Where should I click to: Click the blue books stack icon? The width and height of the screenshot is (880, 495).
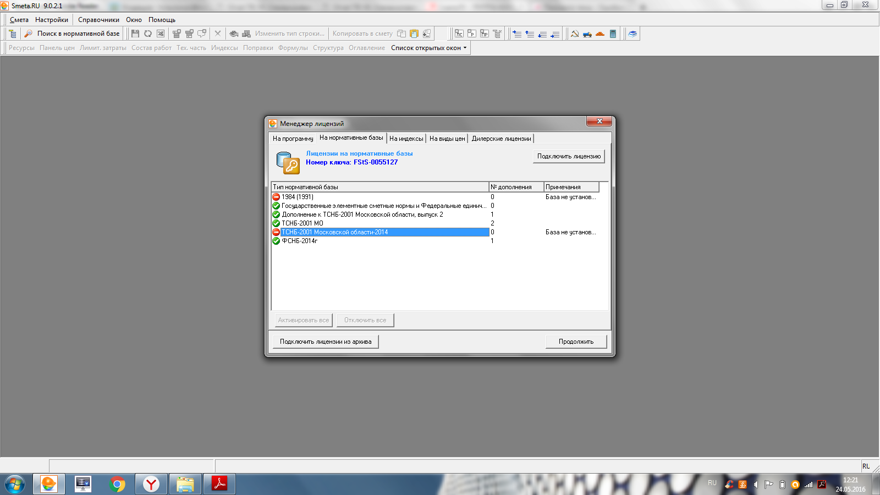point(633,34)
